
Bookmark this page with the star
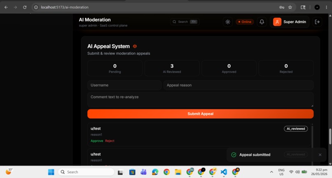[x=290, y=7]
